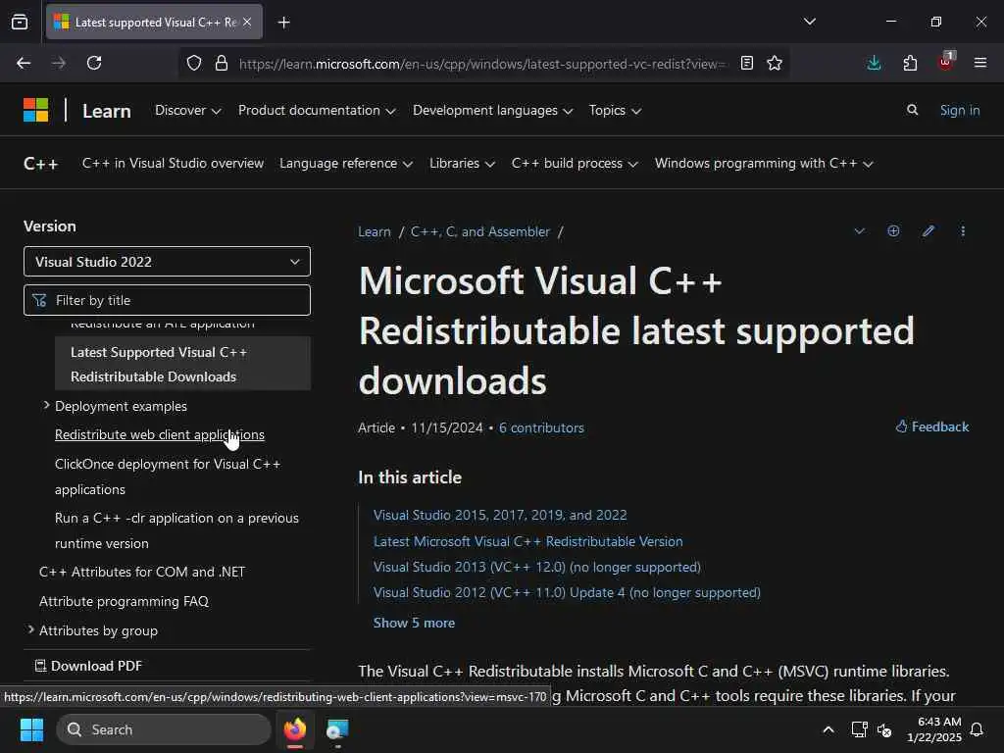Click the uBlock extension icon with badge
The width and height of the screenshot is (1004, 753).
coord(946,62)
